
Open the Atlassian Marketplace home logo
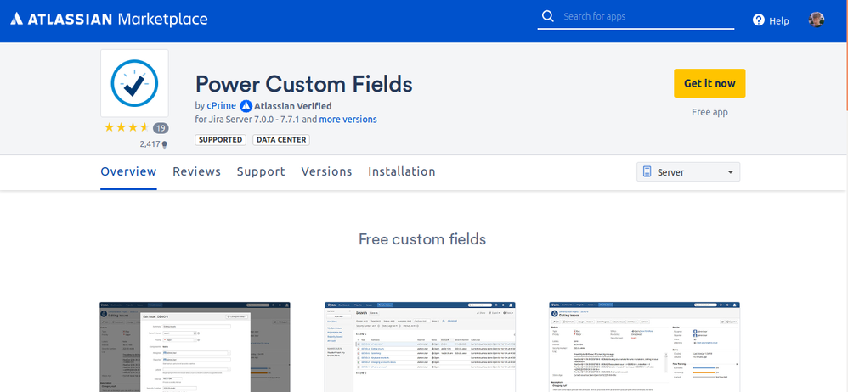click(x=109, y=19)
